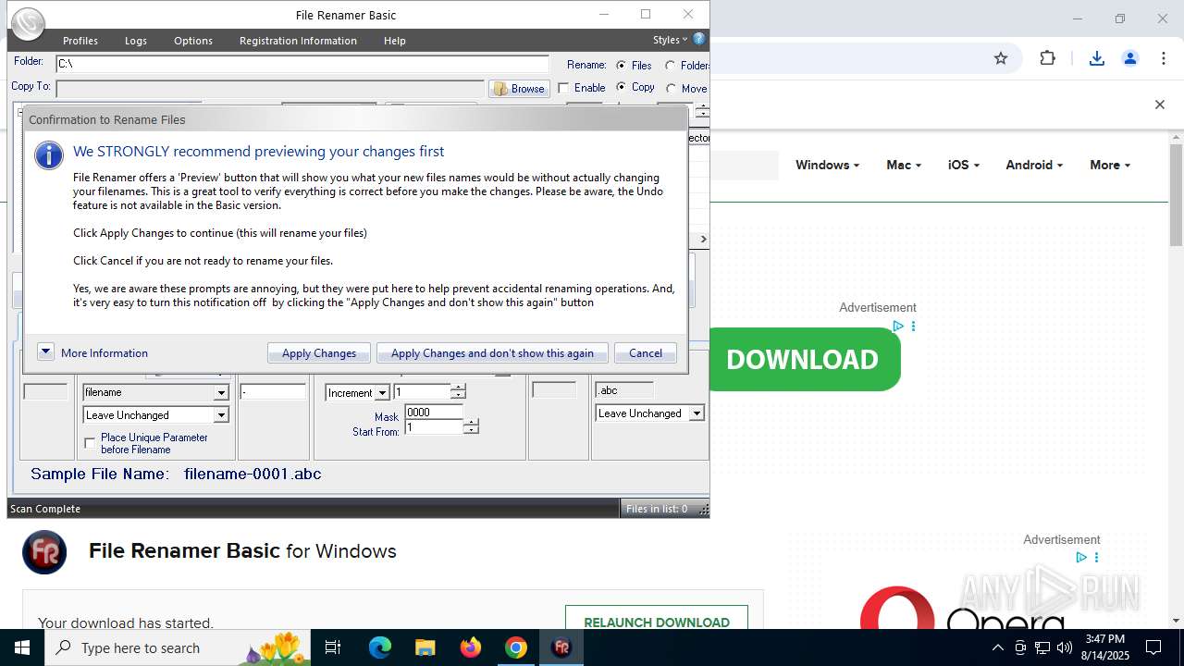Click RELAUNCH DOWNLOAD link
This screenshot has width=1184, height=666.
tap(657, 622)
